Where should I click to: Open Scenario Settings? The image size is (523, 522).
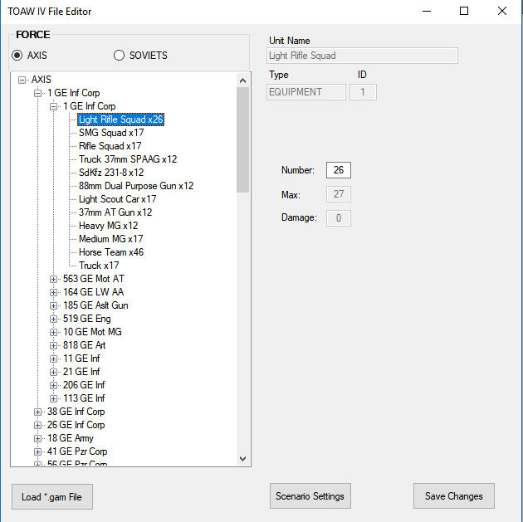tap(310, 496)
